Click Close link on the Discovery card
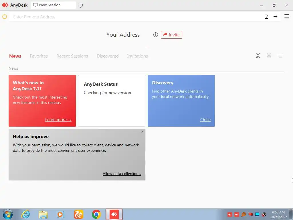Image resolution: width=293 pixels, height=220 pixels. [205, 120]
